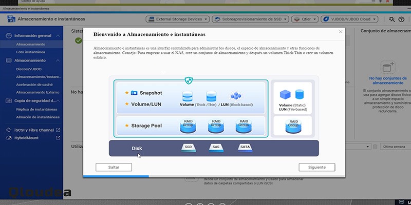411x205 pixels.
Task: Open the global settings tools icon
Action: coord(392,19)
